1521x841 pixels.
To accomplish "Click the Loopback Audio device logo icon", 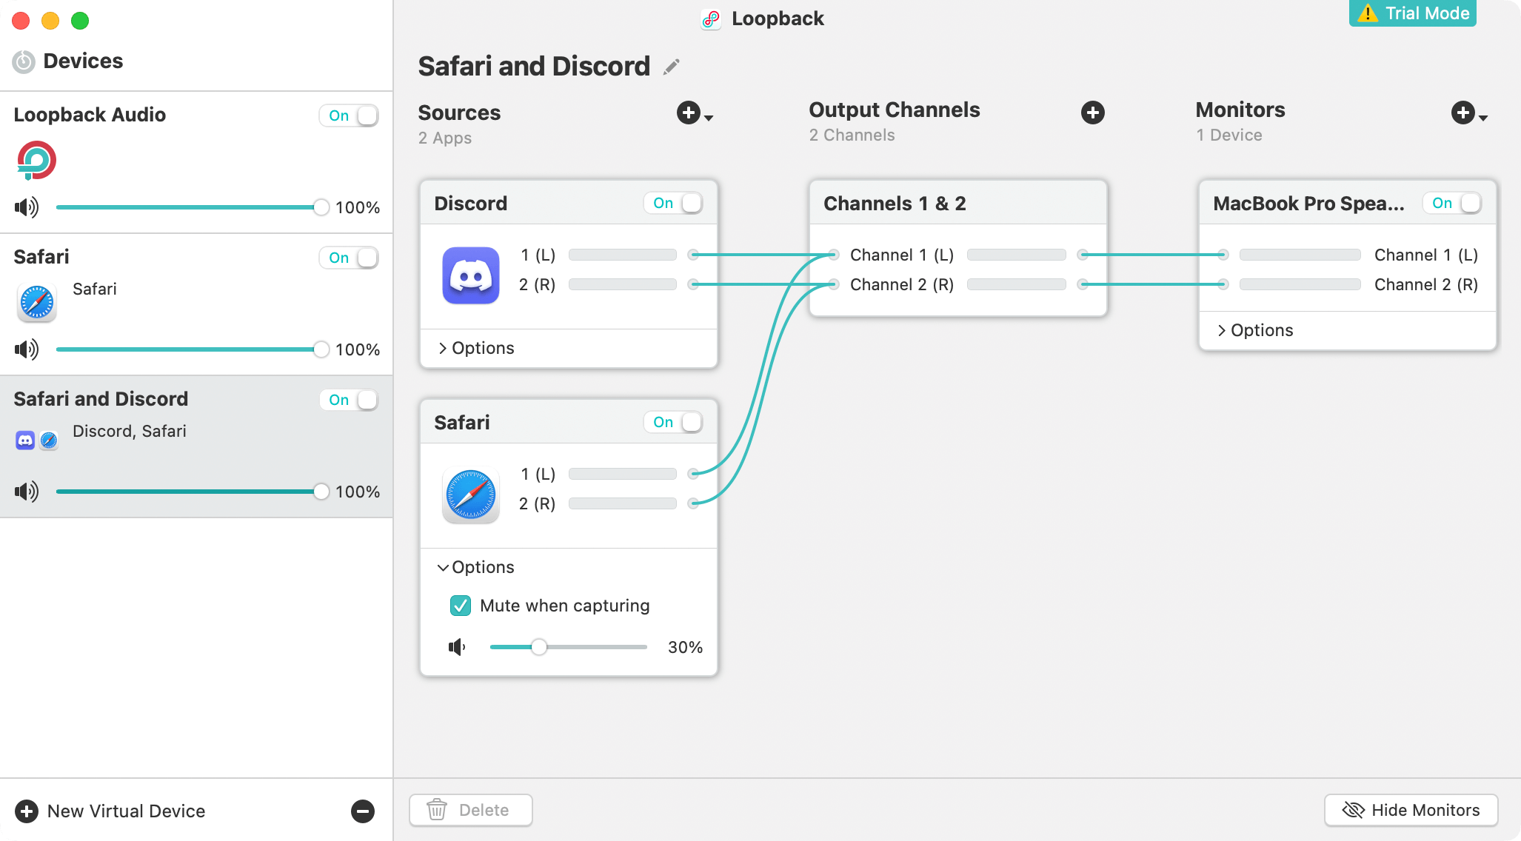I will point(36,160).
